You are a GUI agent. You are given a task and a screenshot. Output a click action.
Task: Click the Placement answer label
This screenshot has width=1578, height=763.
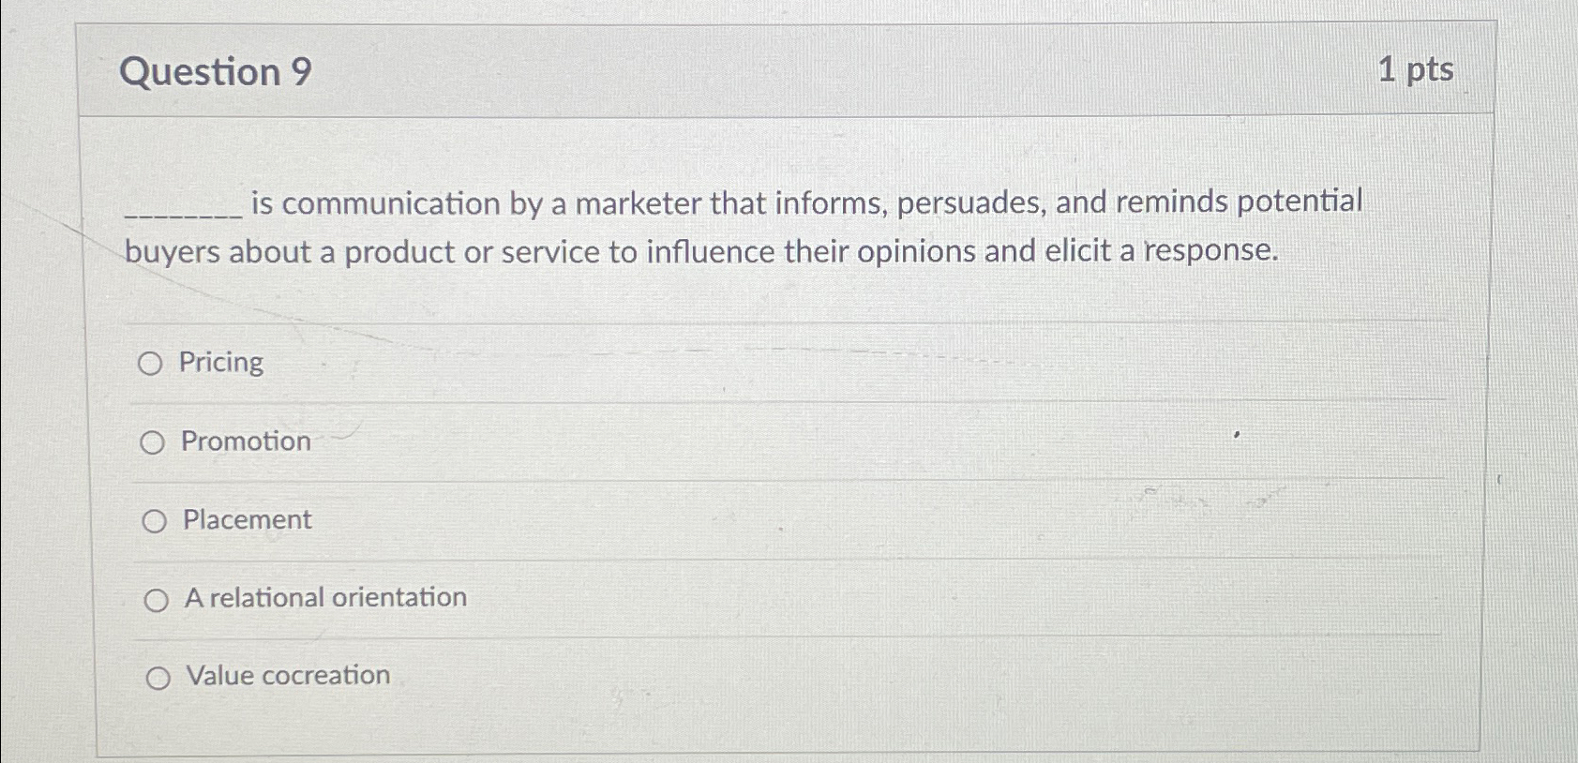[x=247, y=520]
